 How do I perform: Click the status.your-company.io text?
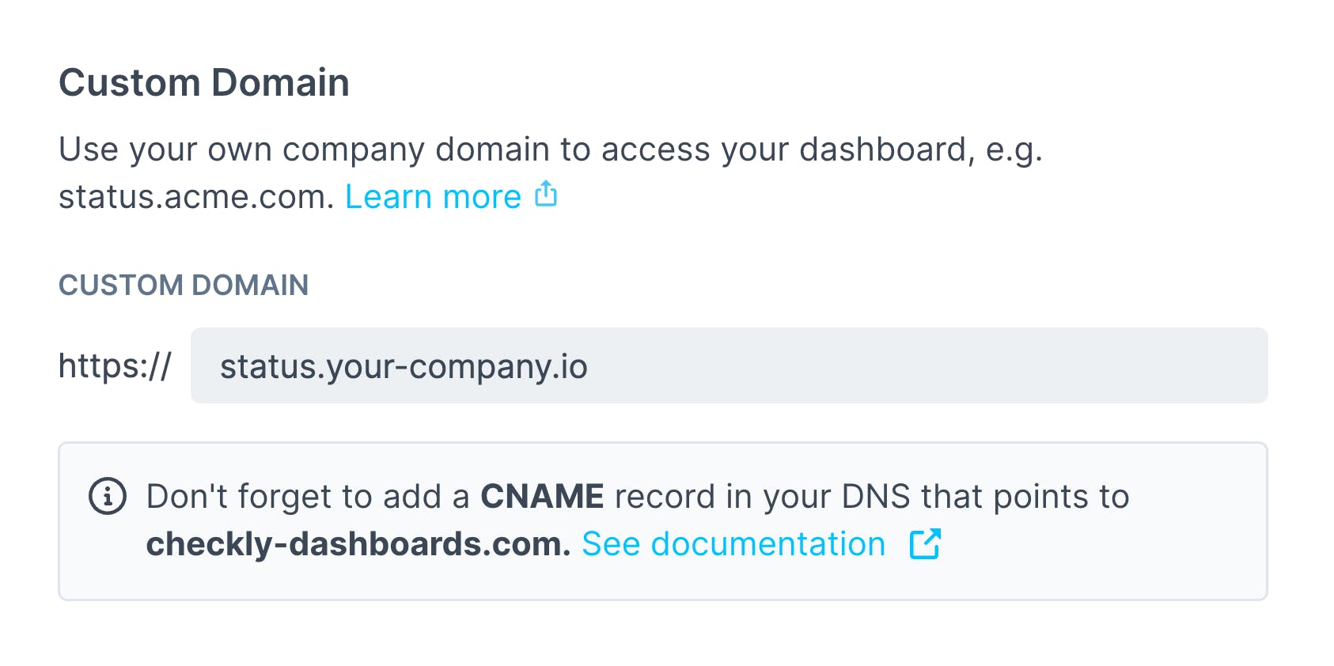(404, 366)
